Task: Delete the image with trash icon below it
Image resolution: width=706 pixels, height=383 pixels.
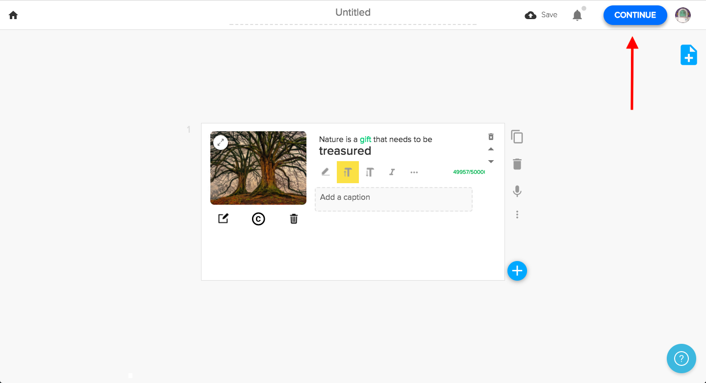Action: coord(294,219)
